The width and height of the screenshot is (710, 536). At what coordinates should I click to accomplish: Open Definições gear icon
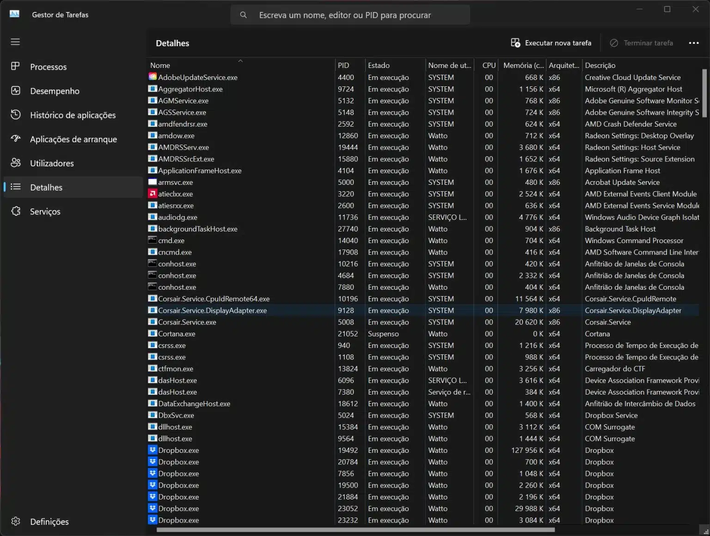coord(15,521)
